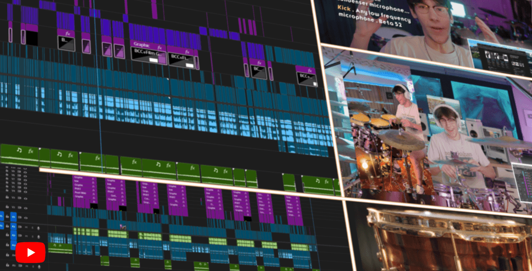This screenshot has width=532, height=271.
Task: Click the lock icon on track A5
Action: [7, 265]
